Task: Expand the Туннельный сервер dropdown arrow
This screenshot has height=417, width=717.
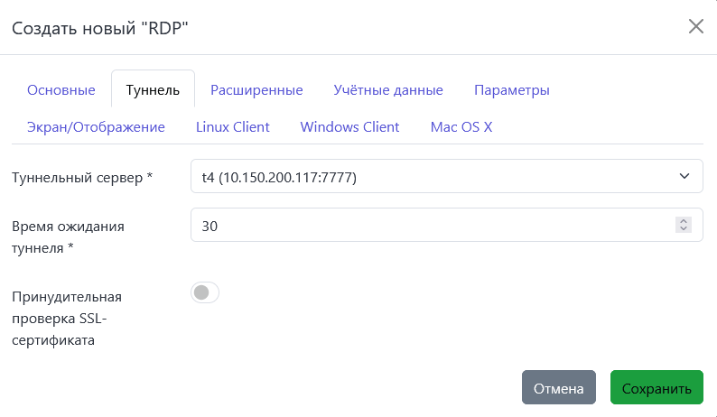Action: (684, 177)
